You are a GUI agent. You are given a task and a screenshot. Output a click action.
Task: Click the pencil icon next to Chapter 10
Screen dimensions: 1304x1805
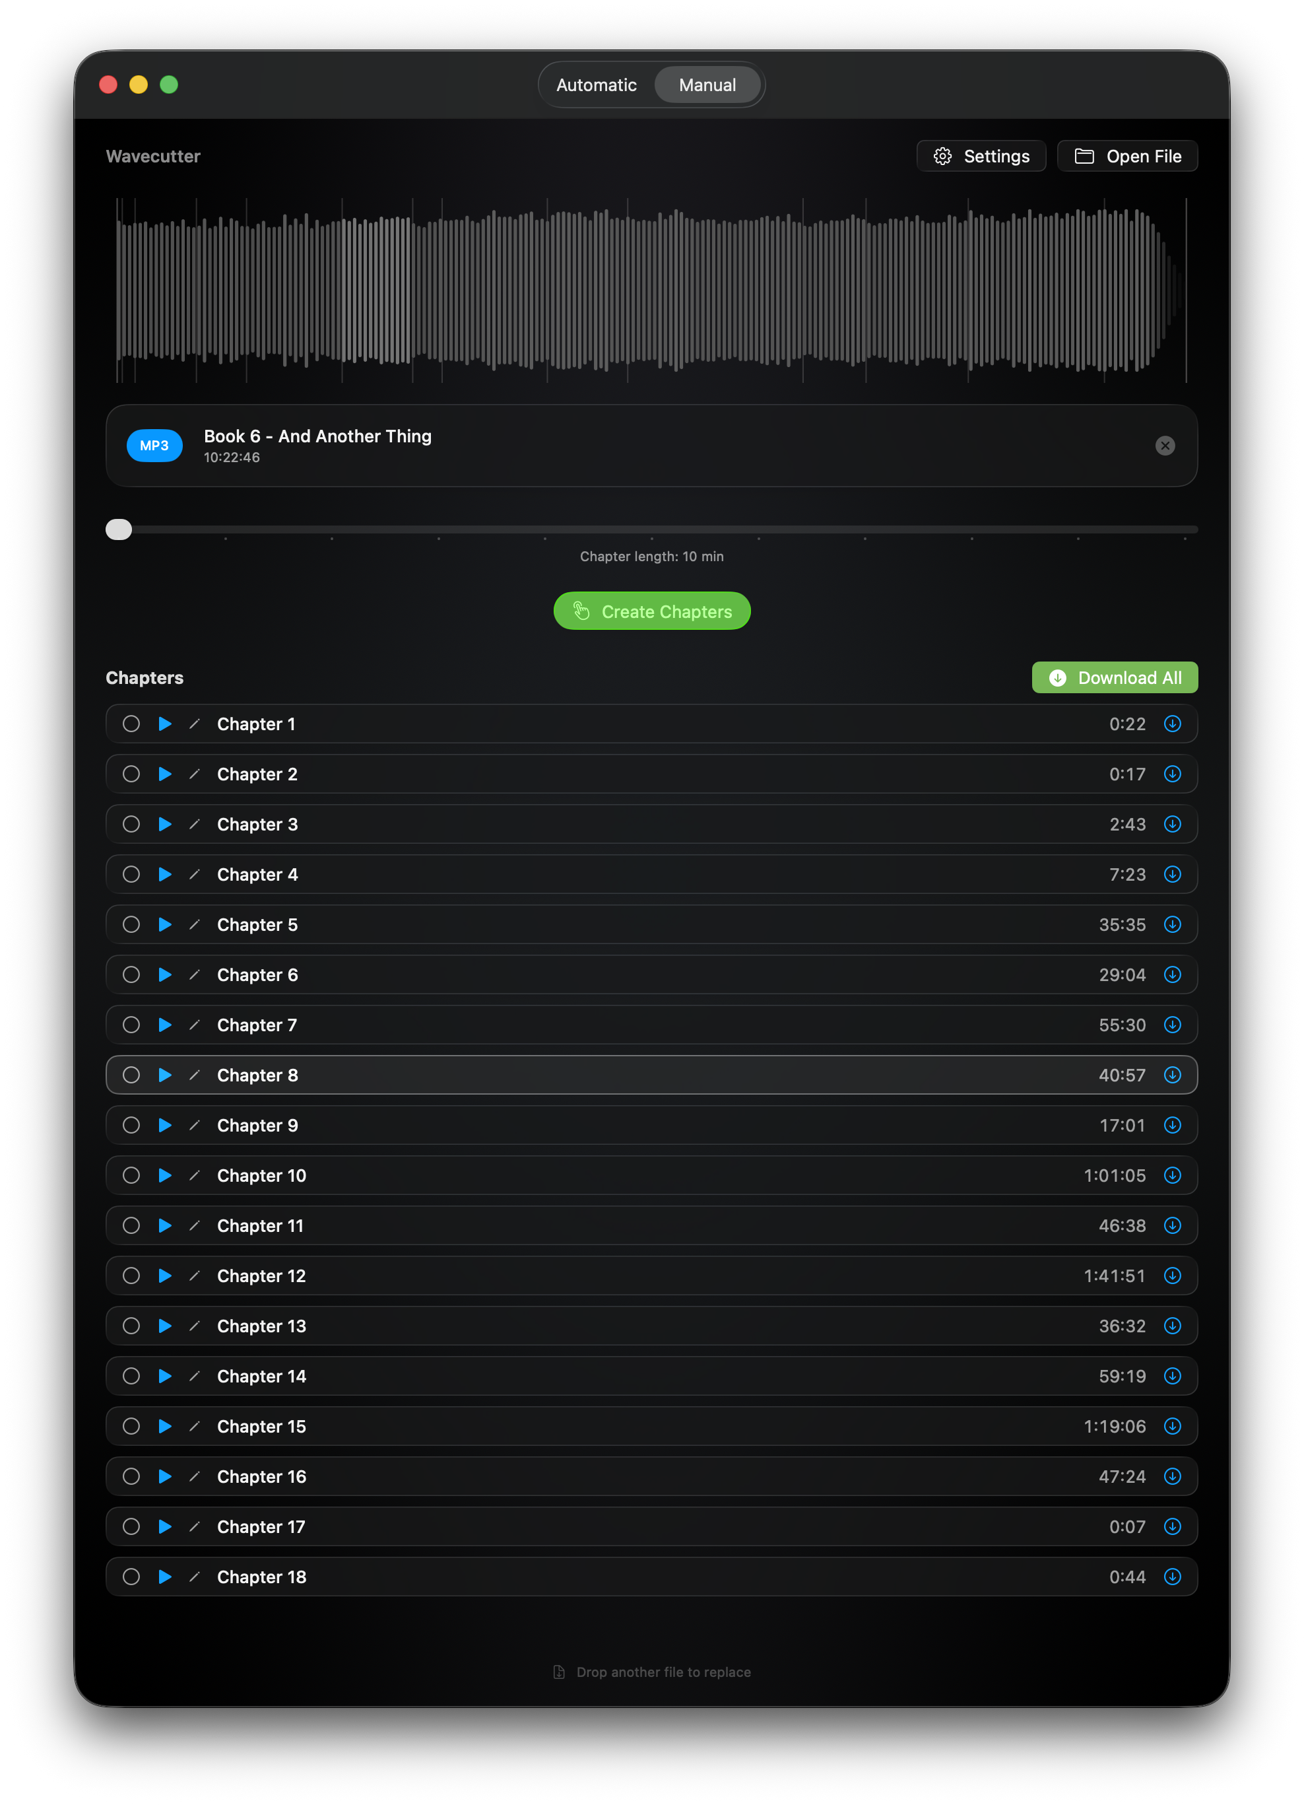click(x=194, y=1175)
